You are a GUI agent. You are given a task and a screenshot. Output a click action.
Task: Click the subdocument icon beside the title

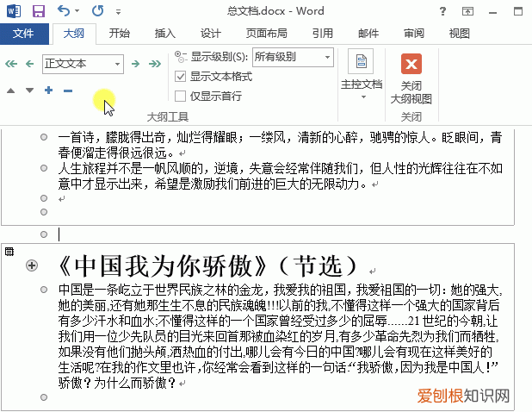coord(9,252)
